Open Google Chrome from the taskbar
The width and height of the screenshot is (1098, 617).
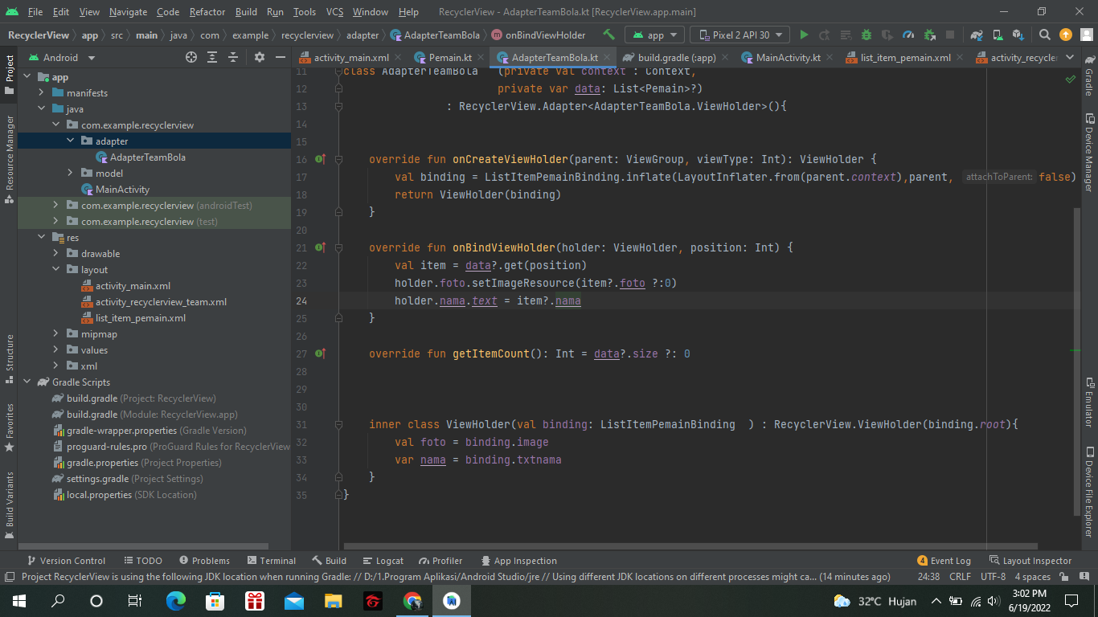click(x=412, y=600)
